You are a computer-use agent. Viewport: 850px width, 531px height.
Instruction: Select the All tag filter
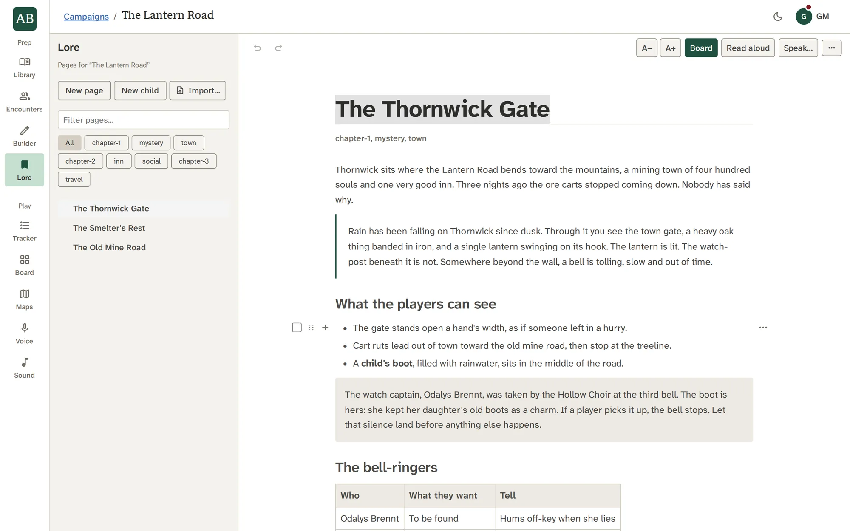point(70,143)
